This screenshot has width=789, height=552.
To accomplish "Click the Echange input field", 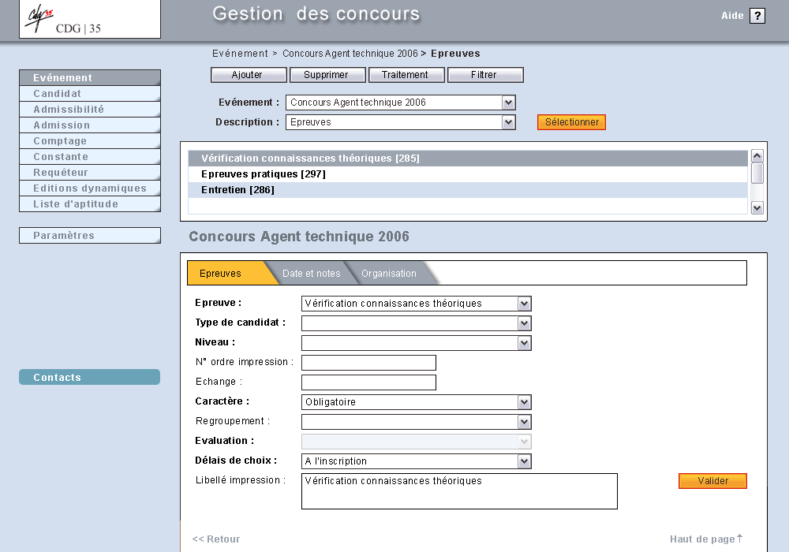I will click(x=368, y=382).
